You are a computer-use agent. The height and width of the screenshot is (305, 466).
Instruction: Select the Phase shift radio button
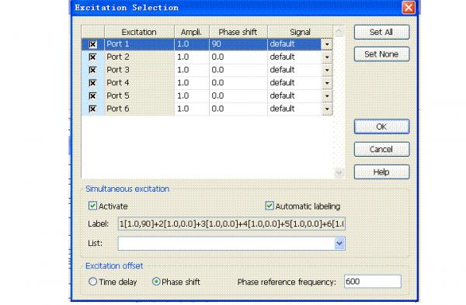tap(156, 282)
